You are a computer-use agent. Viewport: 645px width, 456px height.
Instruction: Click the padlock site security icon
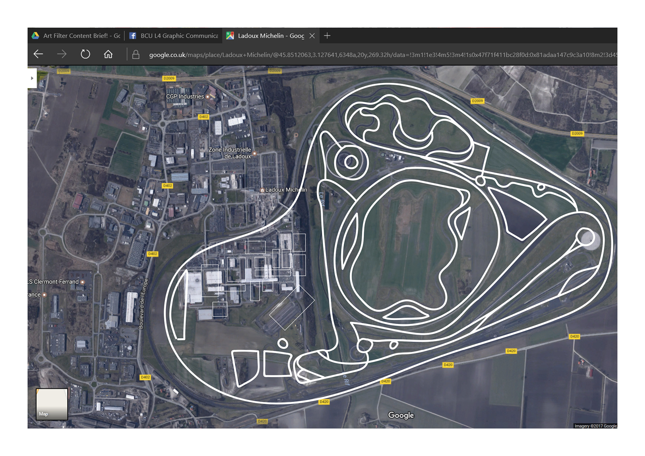[136, 54]
